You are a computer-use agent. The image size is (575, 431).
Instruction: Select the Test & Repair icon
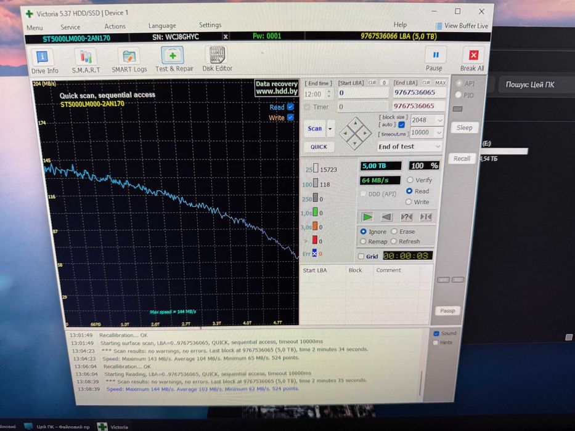(x=173, y=55)
